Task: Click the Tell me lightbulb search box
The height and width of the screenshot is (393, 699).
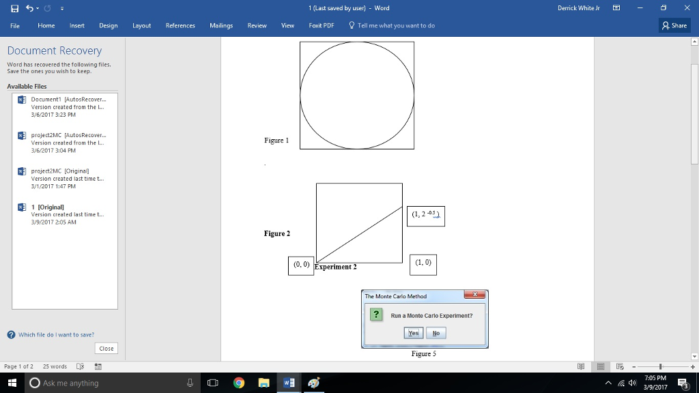Action: coord(393,25)
